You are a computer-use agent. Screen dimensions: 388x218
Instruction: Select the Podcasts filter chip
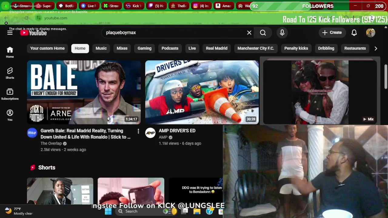pyautogui.click(x=170, y=48)
